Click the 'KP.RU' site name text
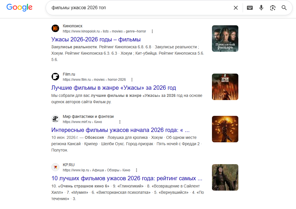The height and width of the screenshot is (209, 296). pos(69,165)
